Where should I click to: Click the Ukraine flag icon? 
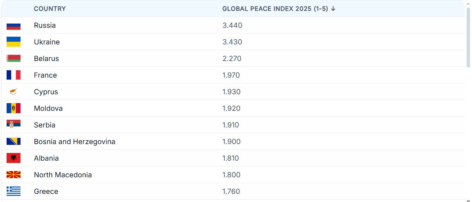(14, 42)
